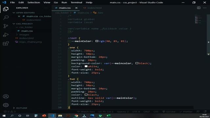Click Watch Sass in status bar
Image resolution: width=210 pixels, height=118 pixels.
(x=86, y=111)
